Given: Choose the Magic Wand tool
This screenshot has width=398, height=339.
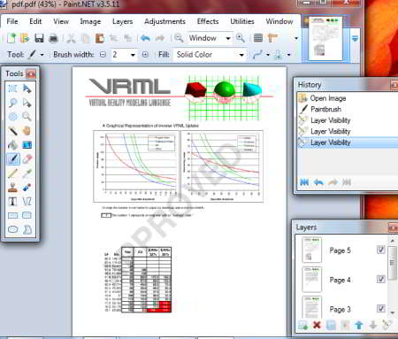Looking at the screenshot, I should [x=13, y=131].
